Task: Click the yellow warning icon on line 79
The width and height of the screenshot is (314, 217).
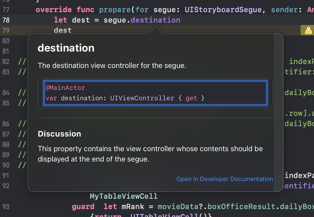Action: [x=308, y=30]
